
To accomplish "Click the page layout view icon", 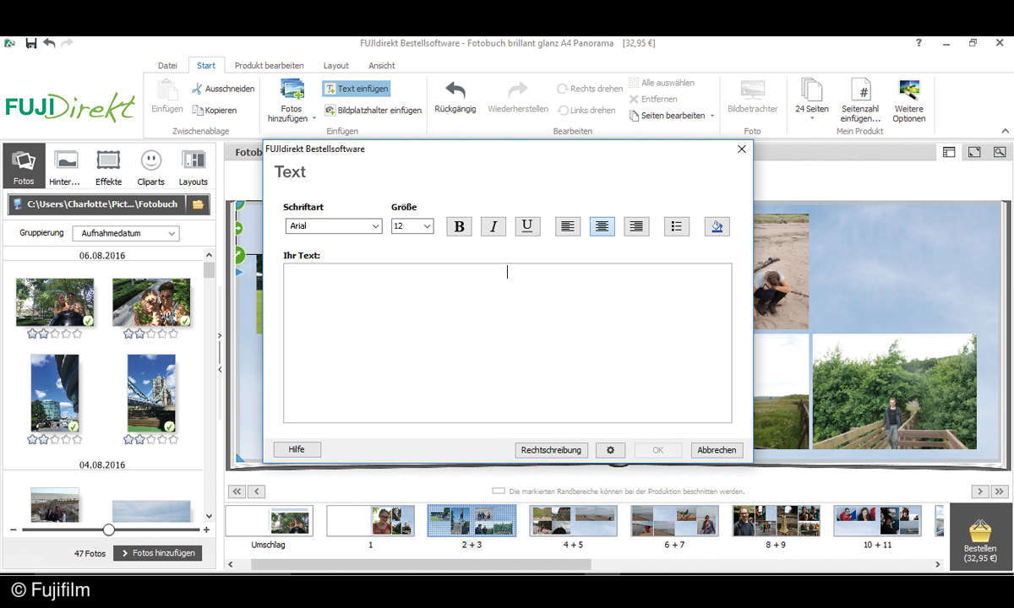I will tap(949, 152).
